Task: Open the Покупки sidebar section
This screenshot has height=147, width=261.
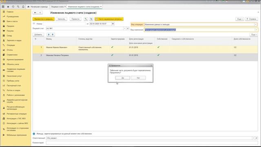Action: pos(10,31)
